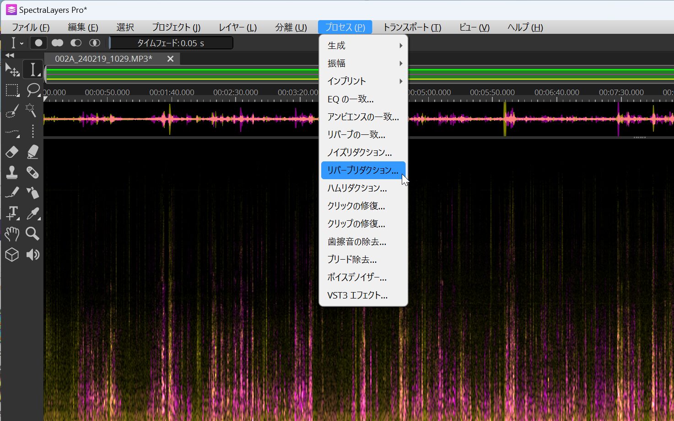
Task: Adjust the タイムフェード slider field
Action: (171, 43)
